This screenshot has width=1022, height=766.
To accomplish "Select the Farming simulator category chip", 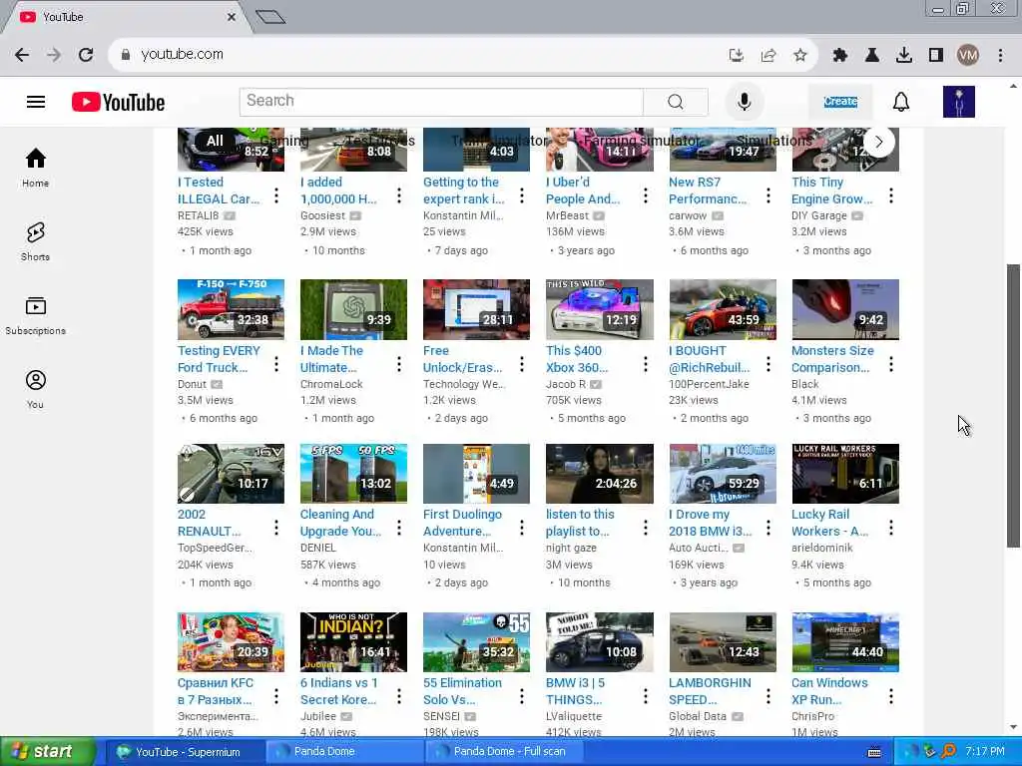I will click(642, 141).
